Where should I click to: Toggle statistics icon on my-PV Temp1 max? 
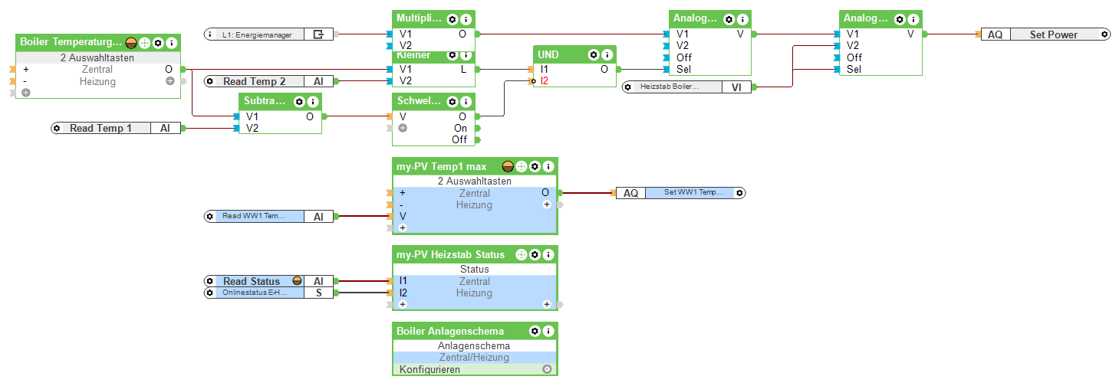point(508,166)
